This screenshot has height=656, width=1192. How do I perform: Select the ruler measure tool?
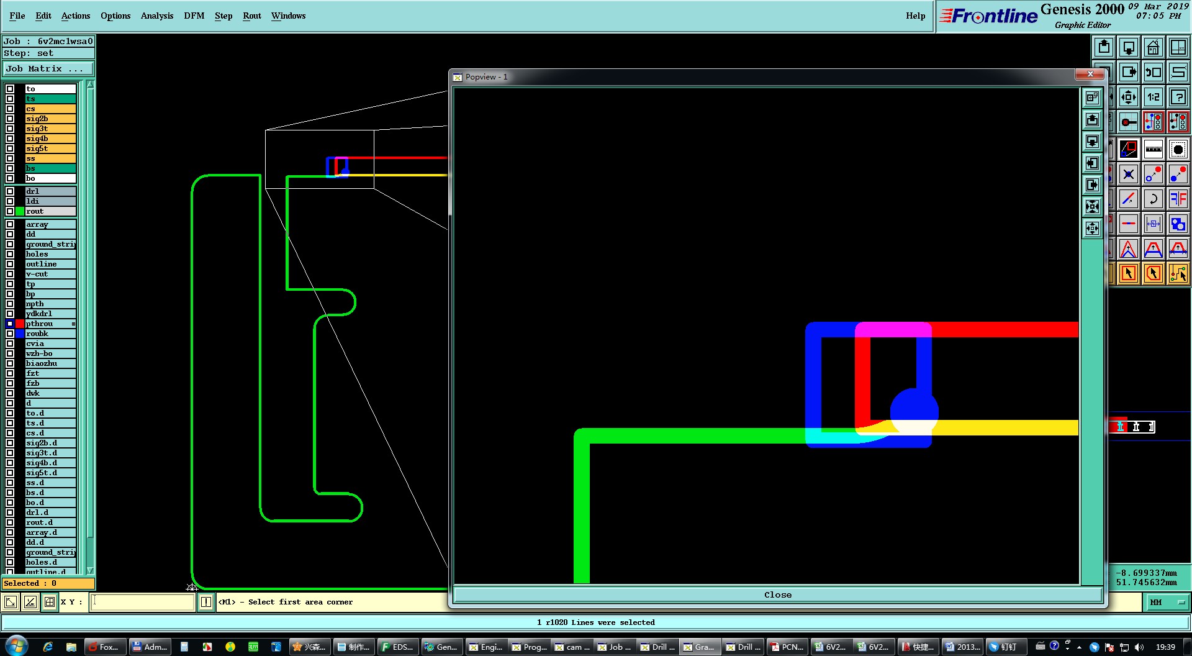[x=1154, y=149]
